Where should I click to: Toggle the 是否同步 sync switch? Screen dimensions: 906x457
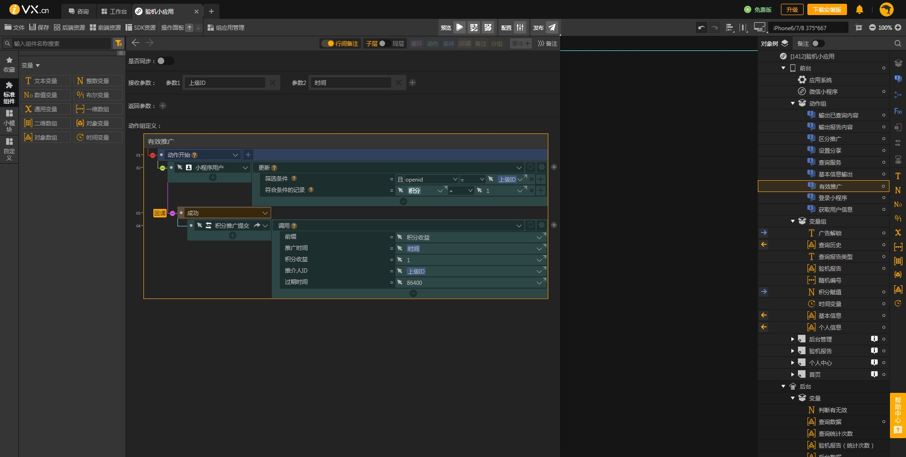(166, 61)
